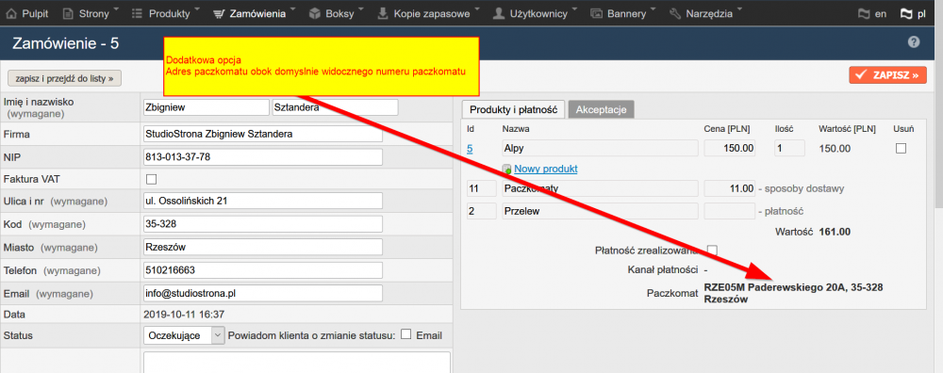Click the Ilość quantity field

pyautogui.click(x=789, y=149)
